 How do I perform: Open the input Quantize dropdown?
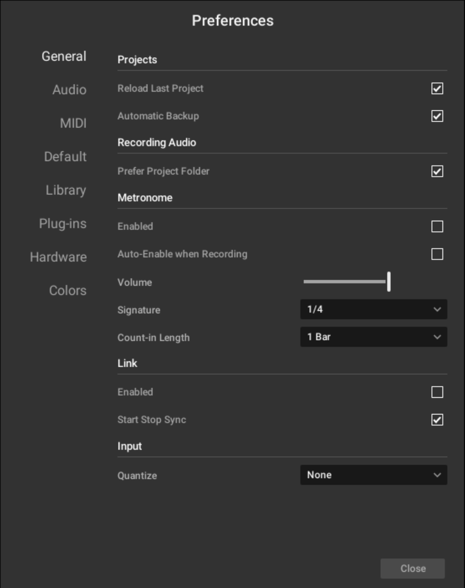pyautogui.click(x=373, y=475)
